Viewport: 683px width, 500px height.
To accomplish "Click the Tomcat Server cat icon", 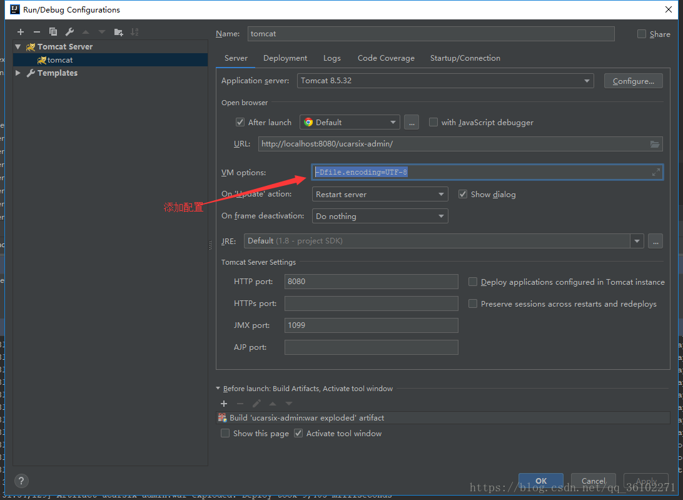I will click(31, 47).
